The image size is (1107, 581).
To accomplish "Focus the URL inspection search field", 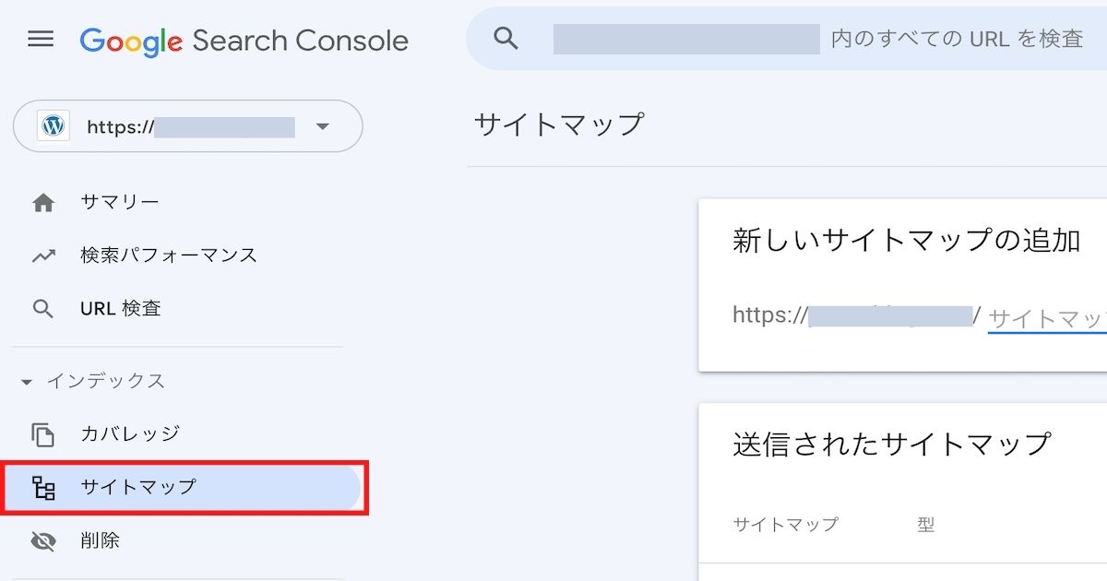I will tap(817, 39).
